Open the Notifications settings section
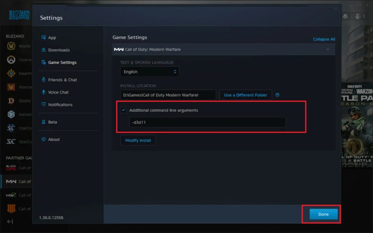This screenshot has height=233, width=373. coord(60,104)
